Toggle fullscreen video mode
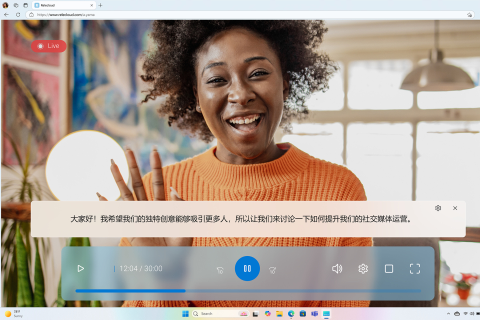Viewport: 480px width, 320px height. [415, 269]
